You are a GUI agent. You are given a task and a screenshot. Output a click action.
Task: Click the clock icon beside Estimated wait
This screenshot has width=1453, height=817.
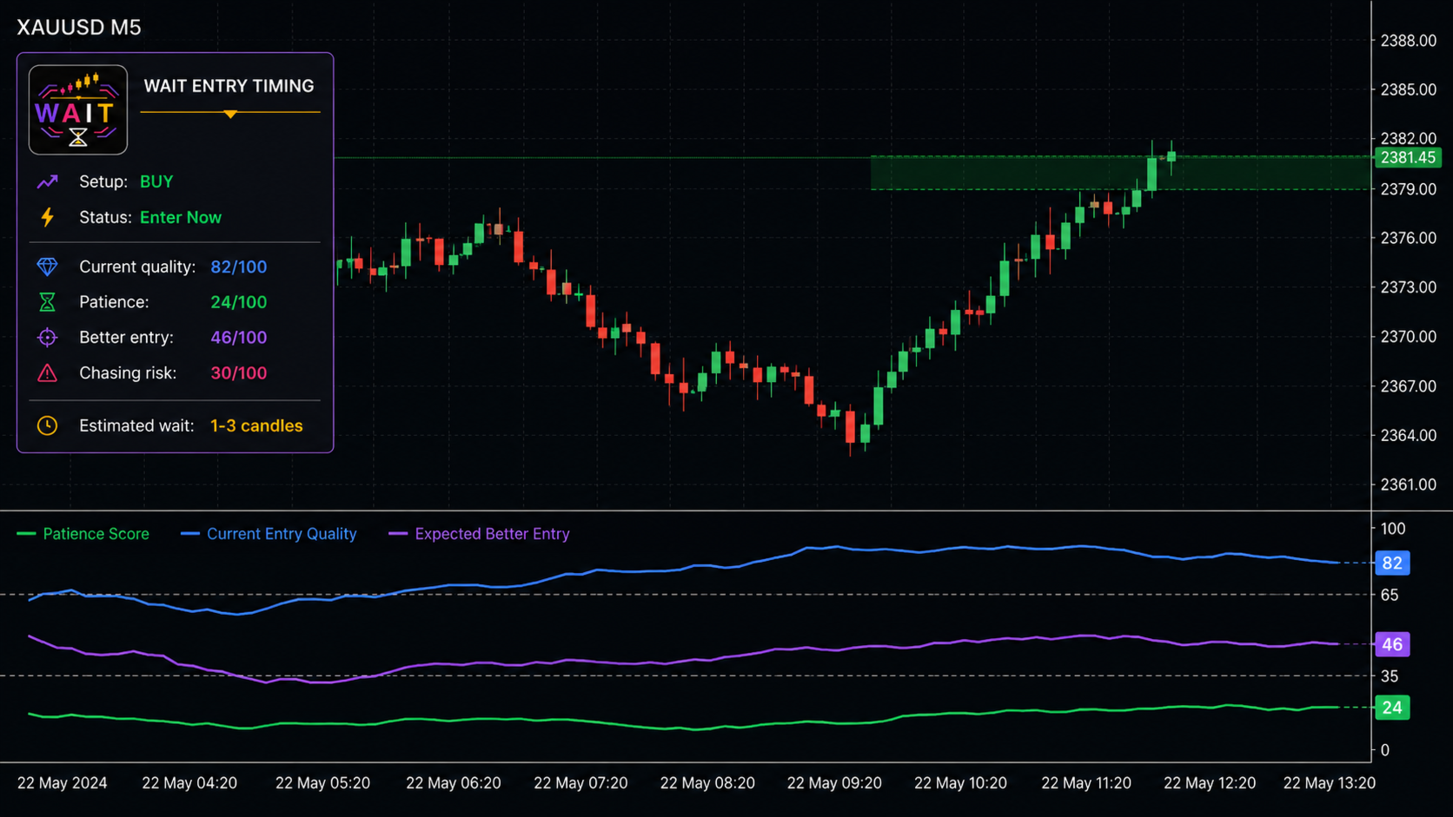pyautogui.click(x=47, y=425)
